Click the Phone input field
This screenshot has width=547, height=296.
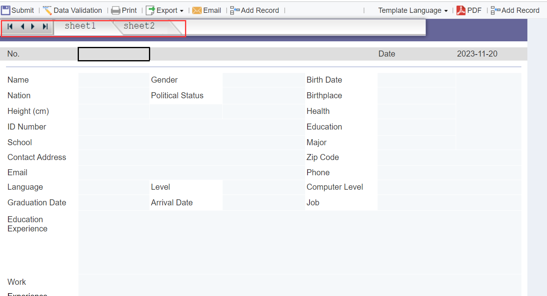[449, 173]
